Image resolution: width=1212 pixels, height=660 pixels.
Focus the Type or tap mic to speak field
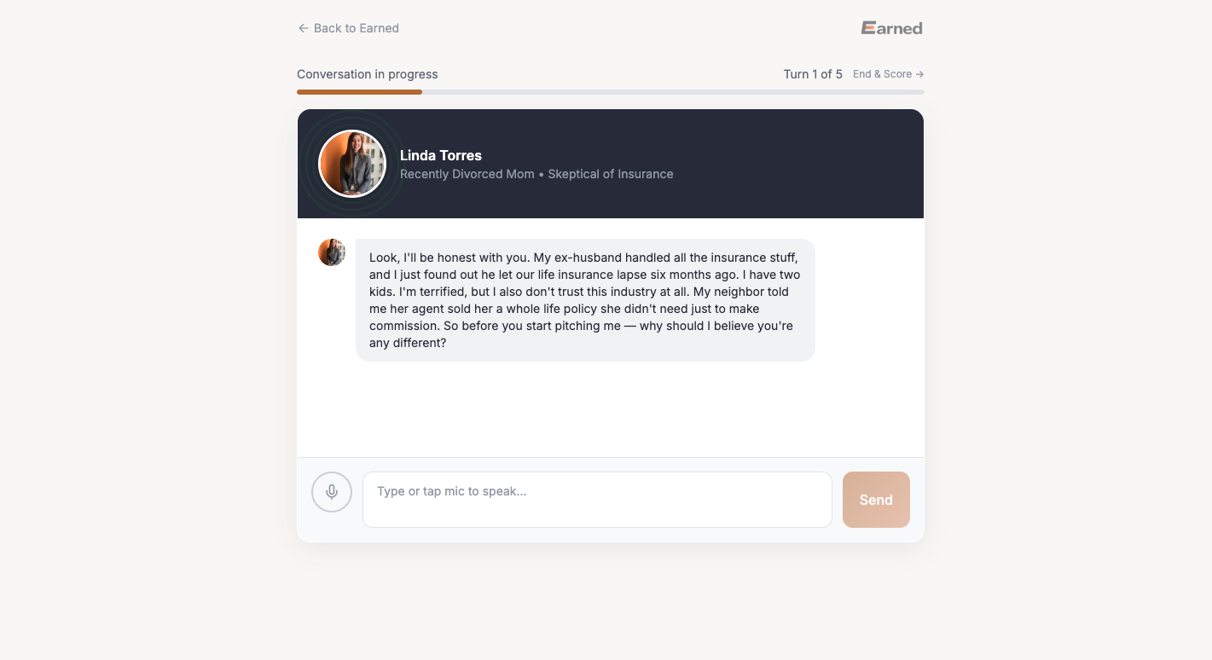pyautogui.click(x=597, y=499)
